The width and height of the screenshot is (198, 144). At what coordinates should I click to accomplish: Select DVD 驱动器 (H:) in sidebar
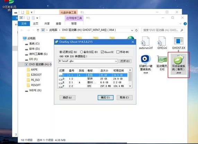point(38,65)
